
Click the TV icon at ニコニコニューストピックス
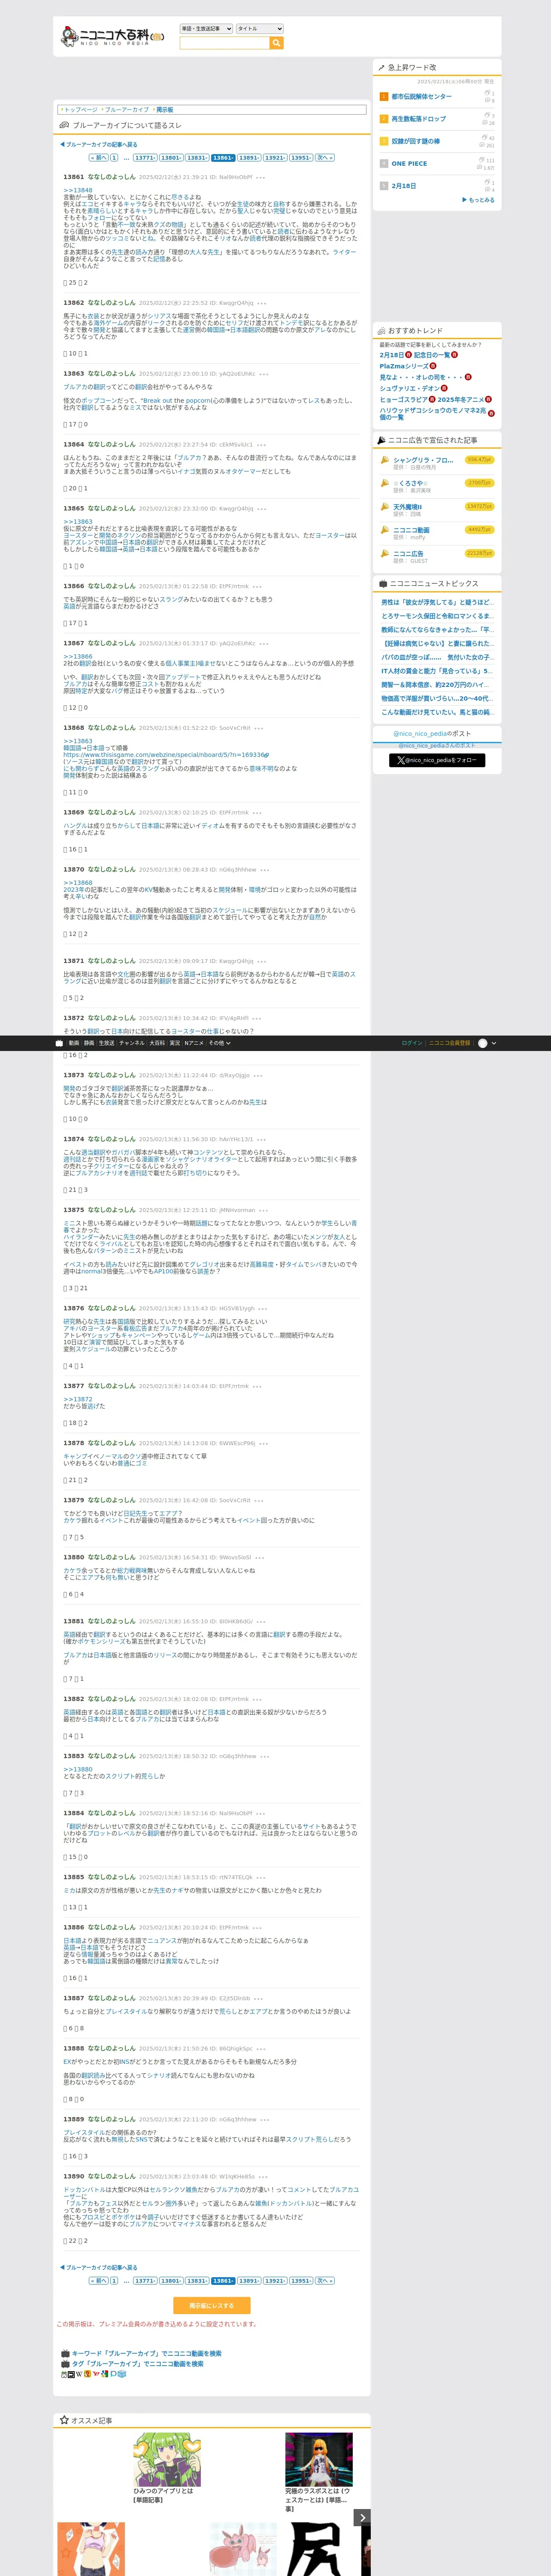pyautogui.click(x=383, y=583)
